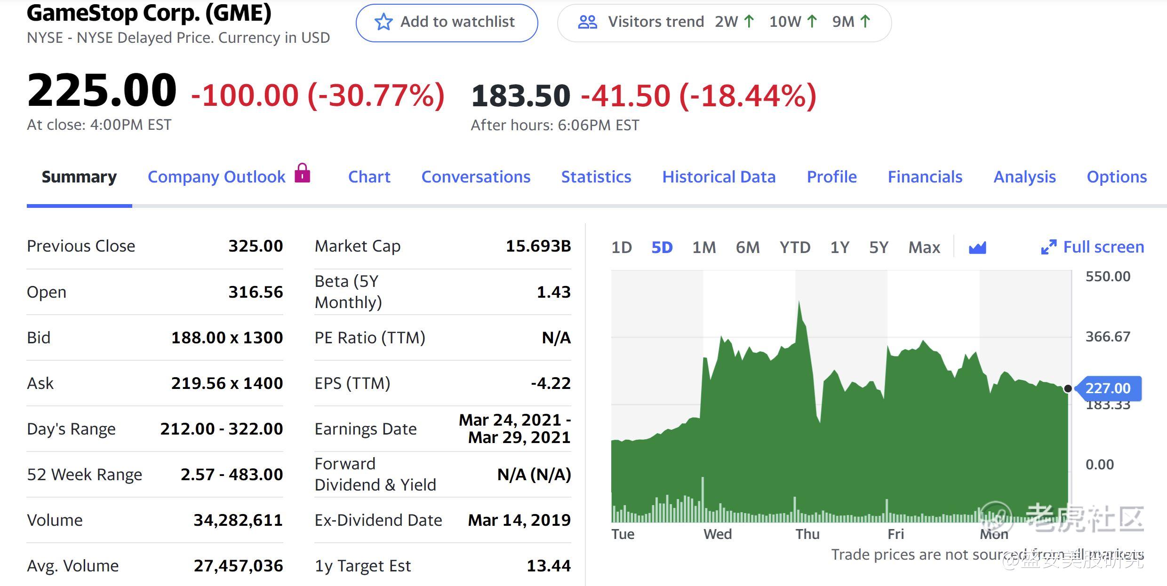View the Profile tab

[x=832, y=177]
